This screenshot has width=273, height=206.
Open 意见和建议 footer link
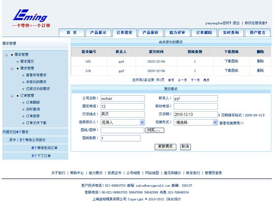(x=172, y=173)
